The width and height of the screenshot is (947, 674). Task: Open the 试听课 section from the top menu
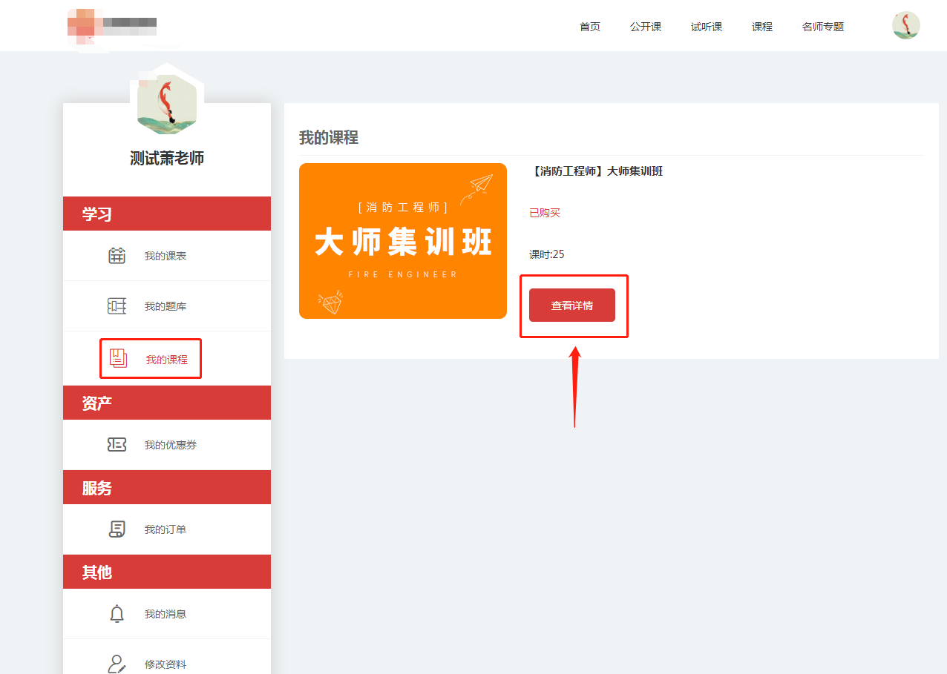[706, 26]
